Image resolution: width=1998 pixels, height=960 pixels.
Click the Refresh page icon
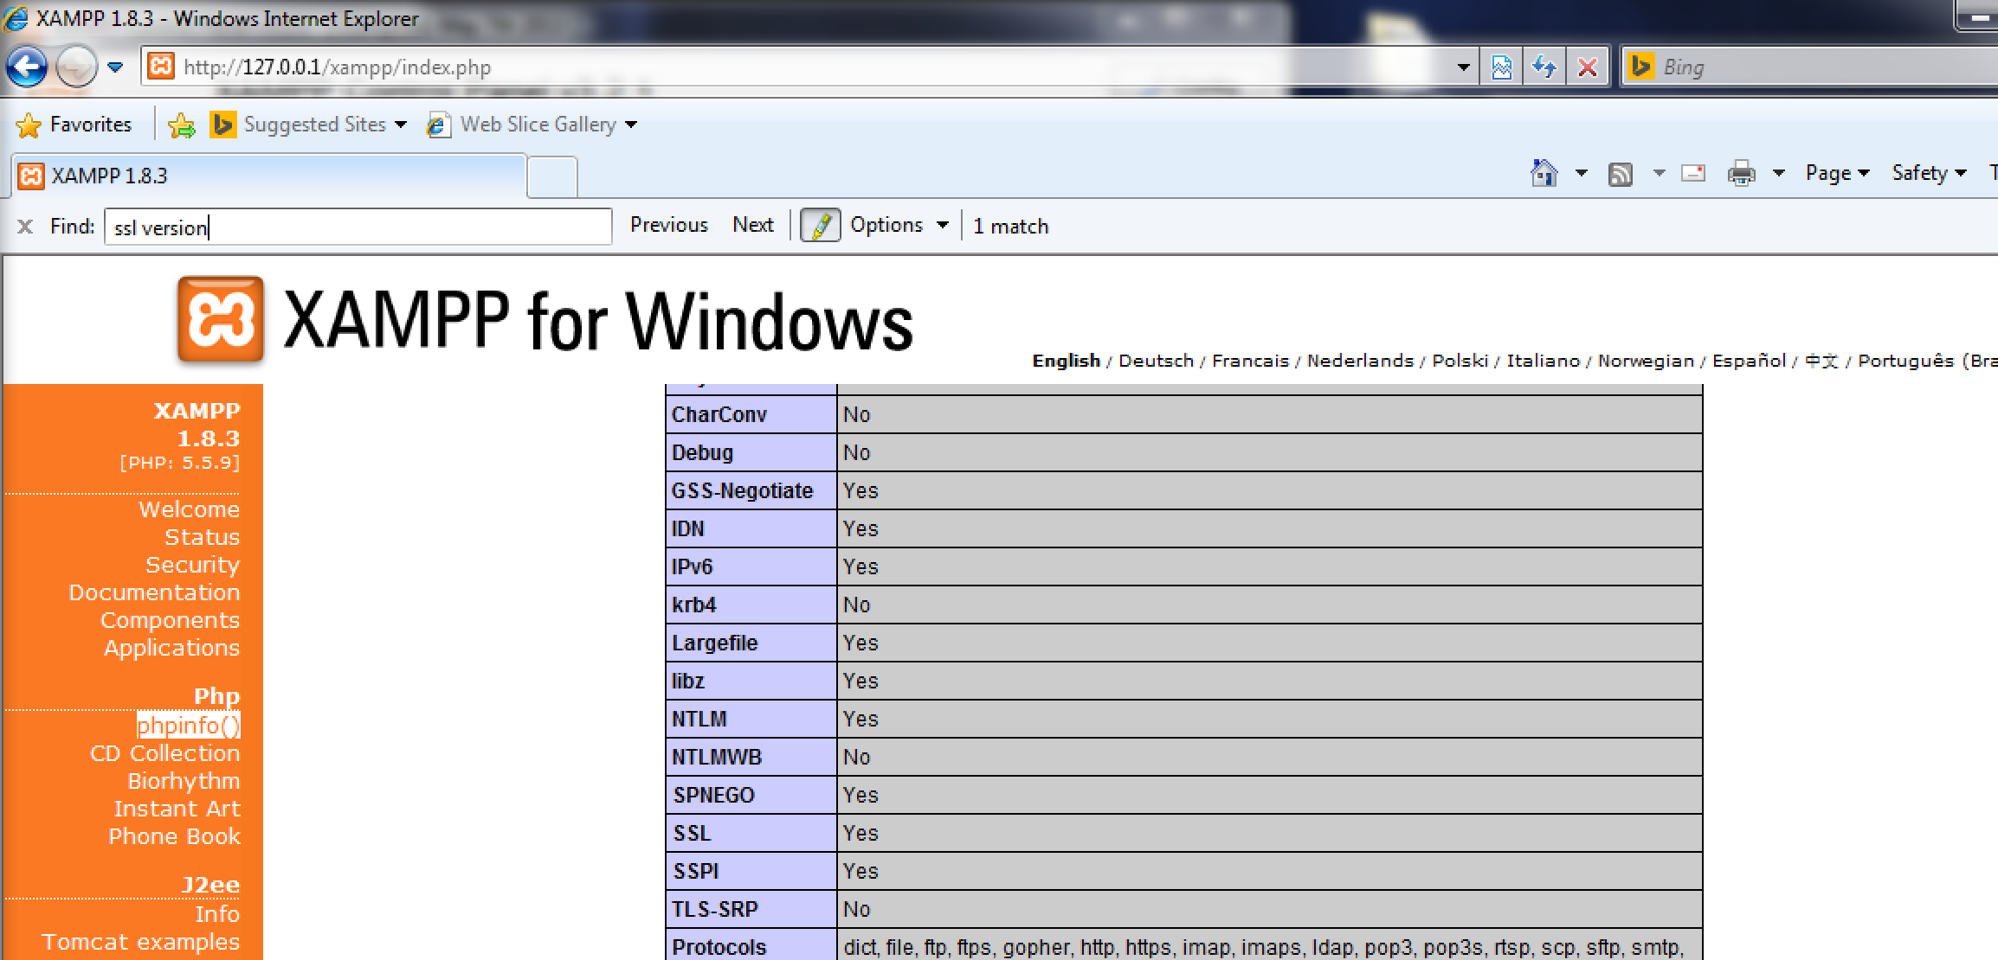tap(1544, 67)
